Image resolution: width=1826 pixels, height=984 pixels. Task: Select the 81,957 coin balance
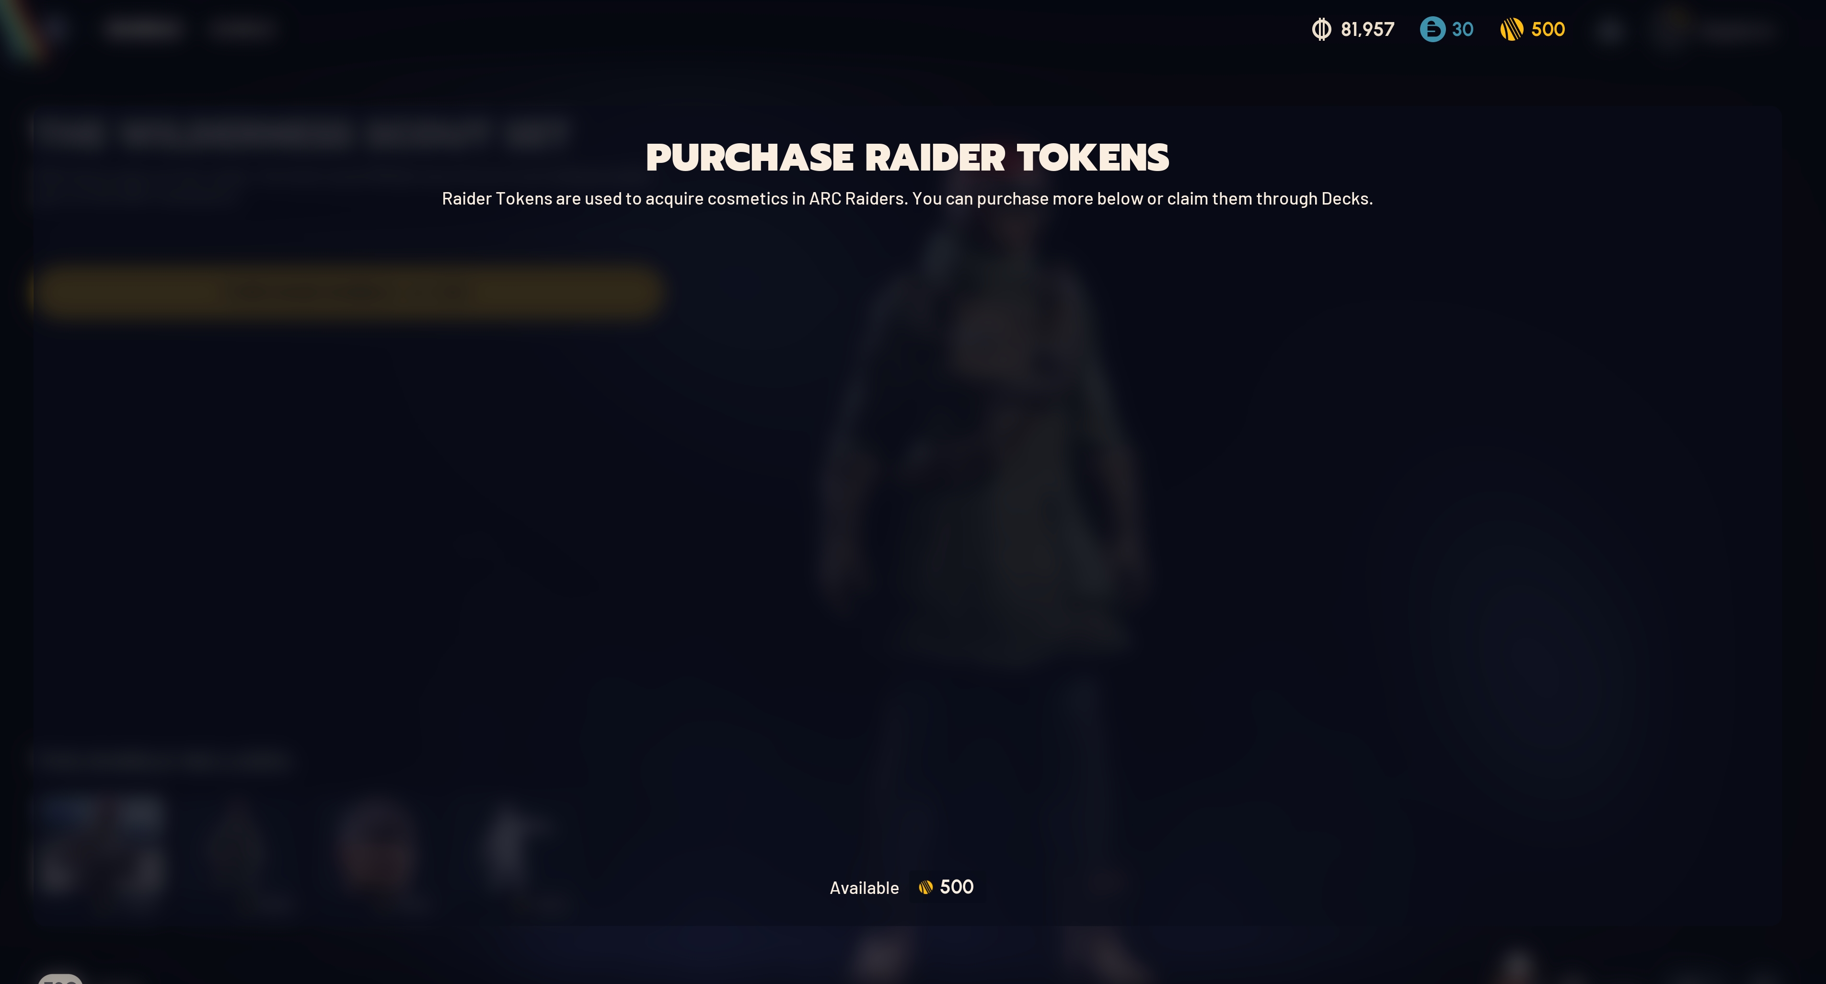[1367, 29]
